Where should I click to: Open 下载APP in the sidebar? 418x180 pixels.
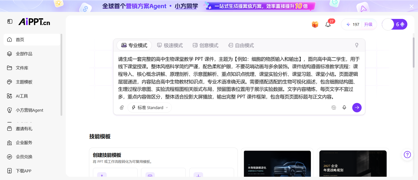click(32, 171)
